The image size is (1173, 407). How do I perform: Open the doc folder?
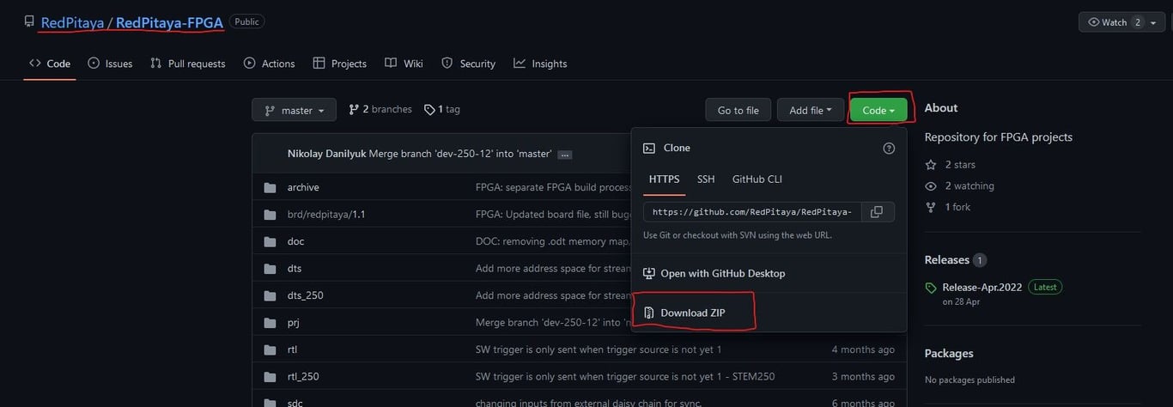[295, 241]
